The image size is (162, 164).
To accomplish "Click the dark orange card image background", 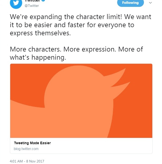I will (25, 79).
